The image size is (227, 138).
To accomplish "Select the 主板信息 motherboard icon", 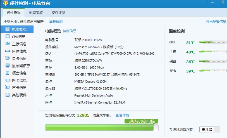I will tap(8, 44).
